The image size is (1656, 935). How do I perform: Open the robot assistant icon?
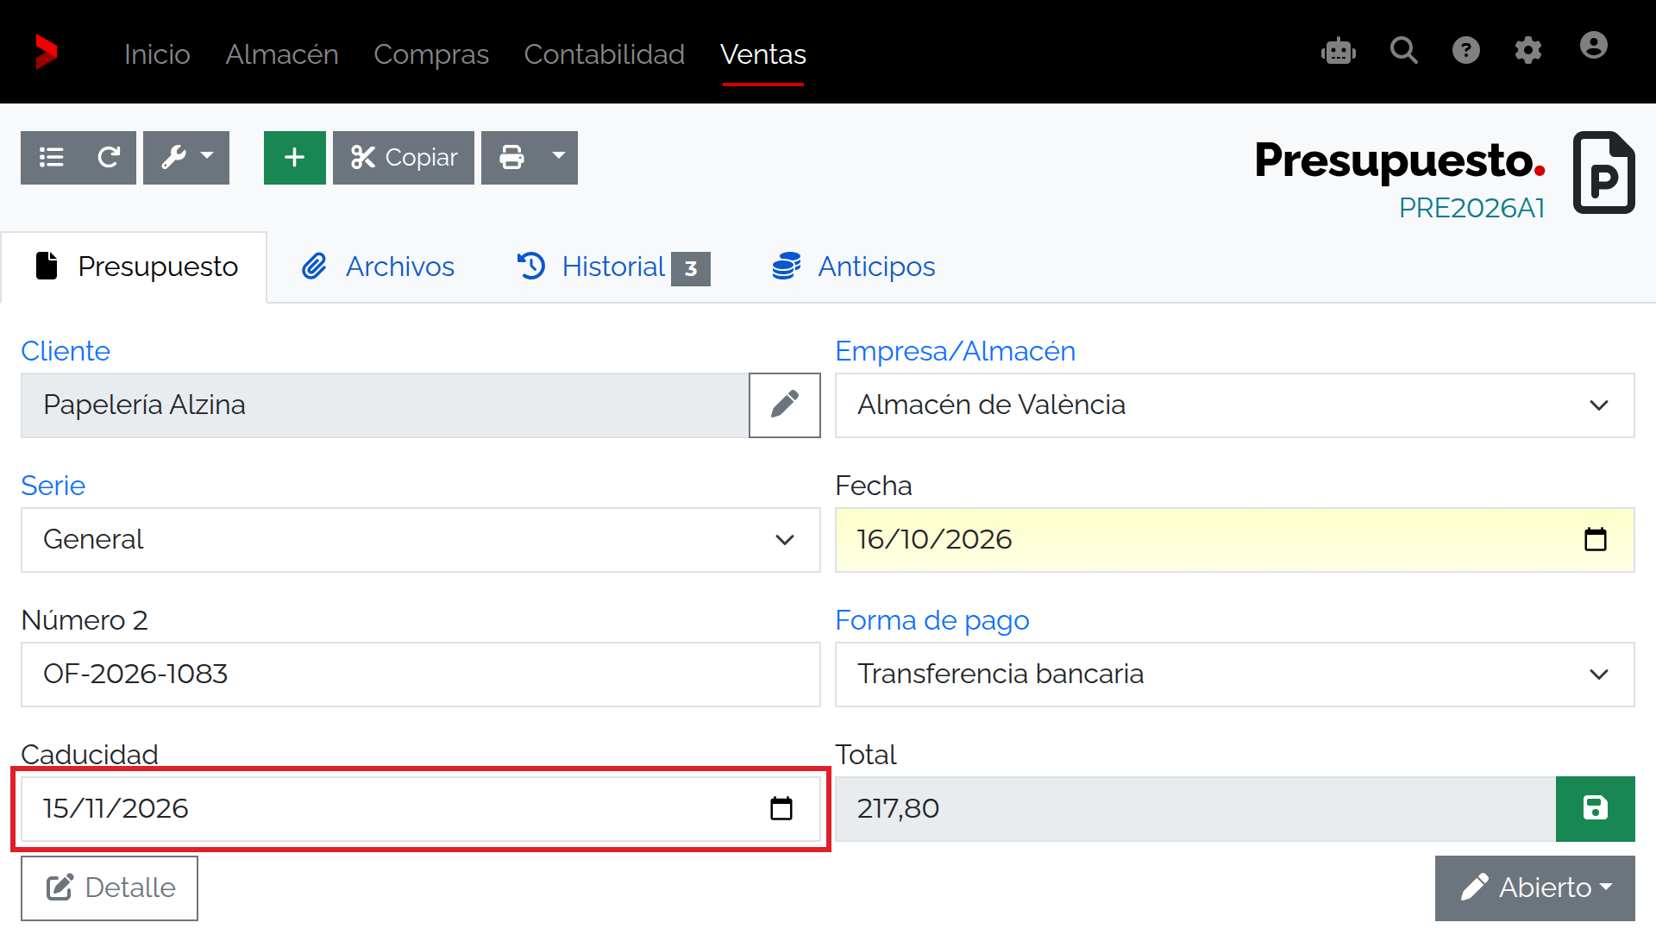pyautogui.click(x=1339, y=51)
